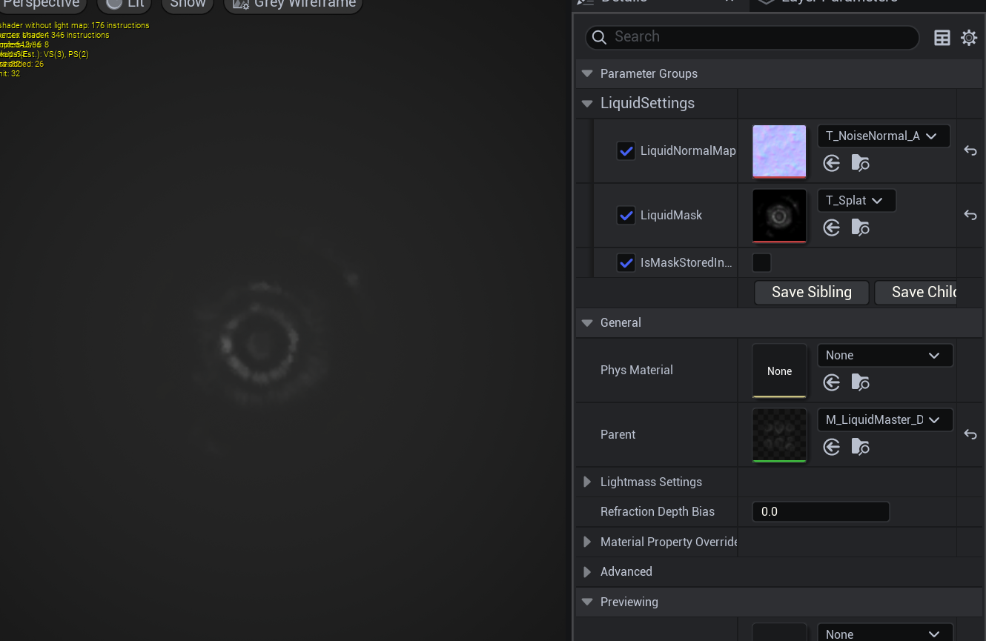The width and height of the screenshot is (986, 641).
Task: Collapse the Previewing section
Action: click(x=587, y=602)
